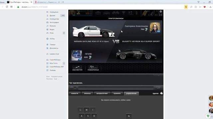Open top chat avatar on right edge
The width and height of the screenshot is (213, 119).
pos(211,98)
